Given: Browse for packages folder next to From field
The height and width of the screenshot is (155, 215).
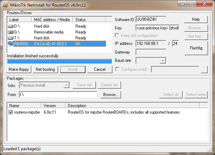Looking at the screenshot, I should pyautogui.click(x=111, y=95).
